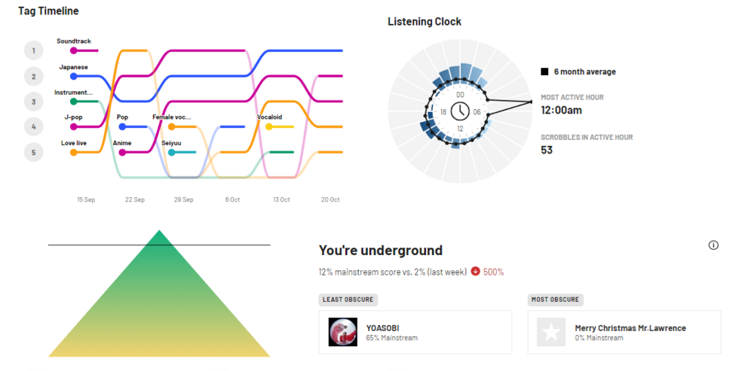Screen dimensions: 754x371
Task: Select the rank 5 circle in Tag Timeline
Action: point(33,152)
